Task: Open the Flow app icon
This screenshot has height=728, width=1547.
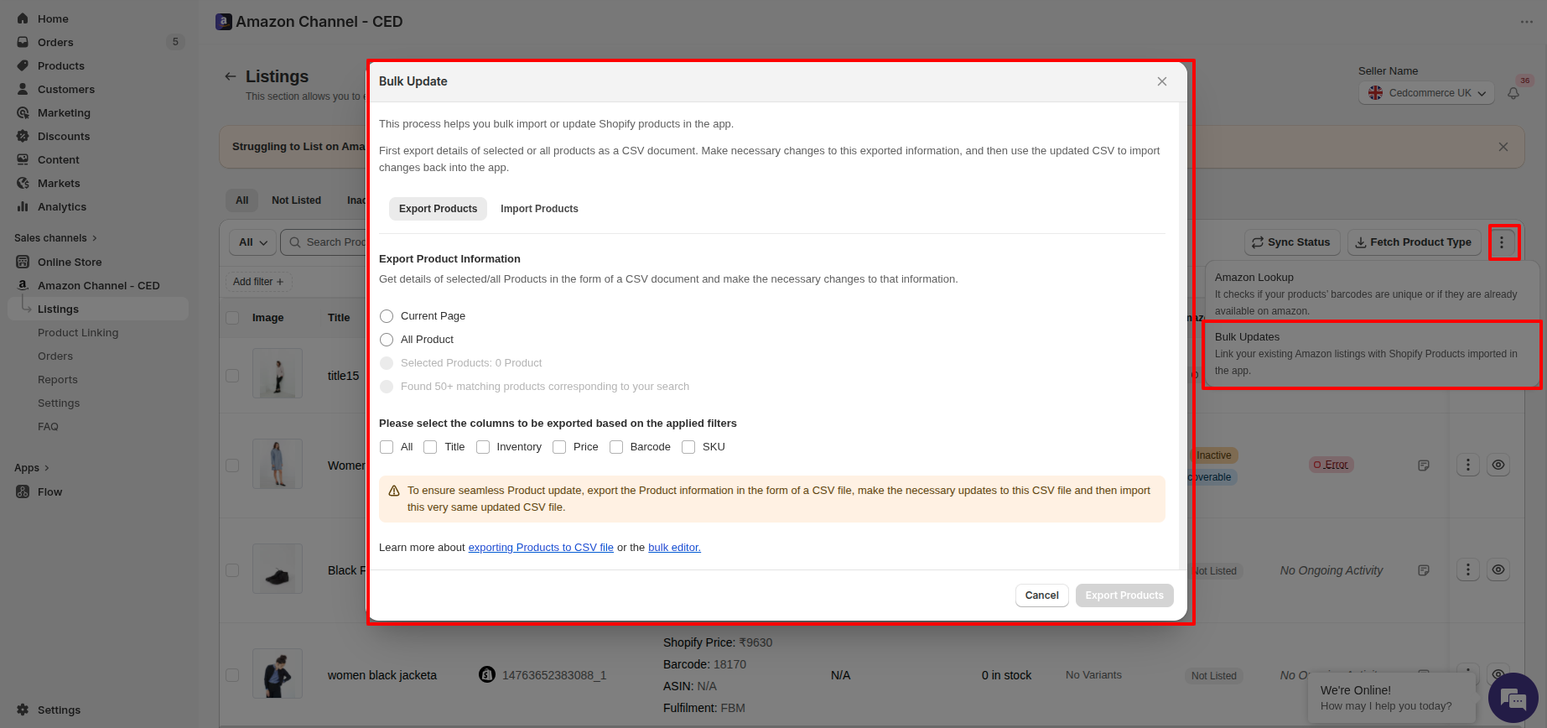Action: click(23, 491)
